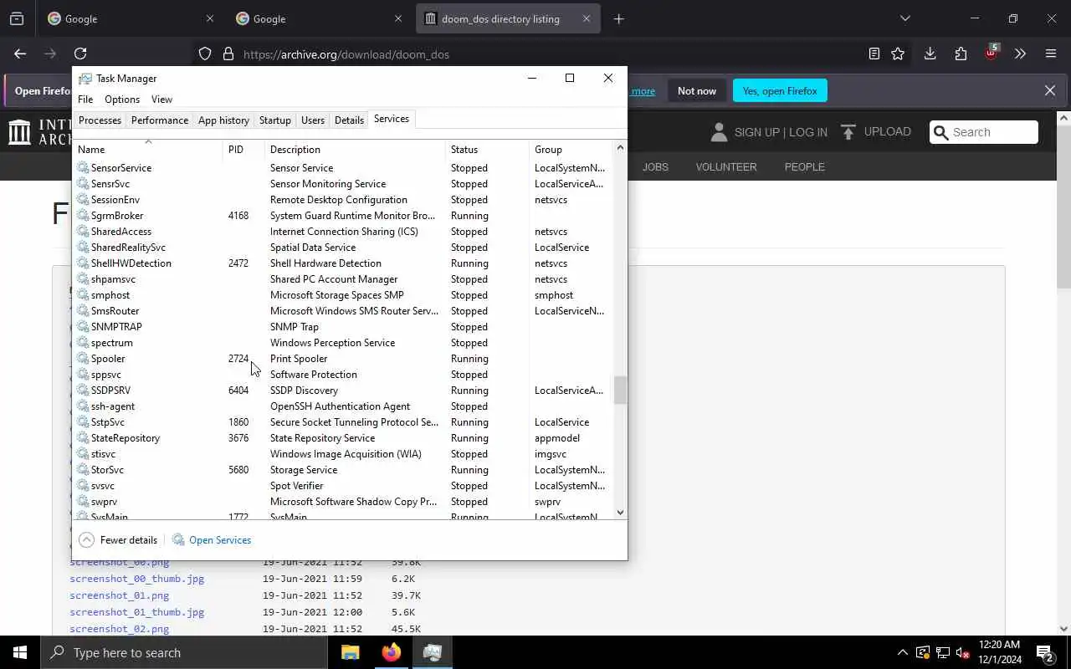Open the Firefox hamburger application menu
1071x669 pixels.
pyautogui.click(x=1051, y=54)
